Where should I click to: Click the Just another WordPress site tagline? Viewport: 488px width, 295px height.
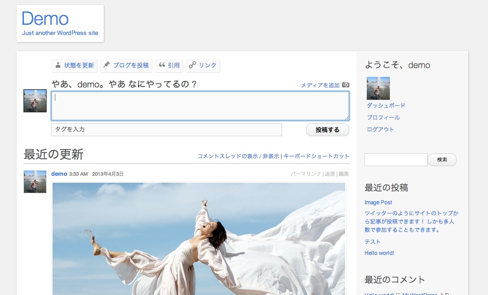60,33
